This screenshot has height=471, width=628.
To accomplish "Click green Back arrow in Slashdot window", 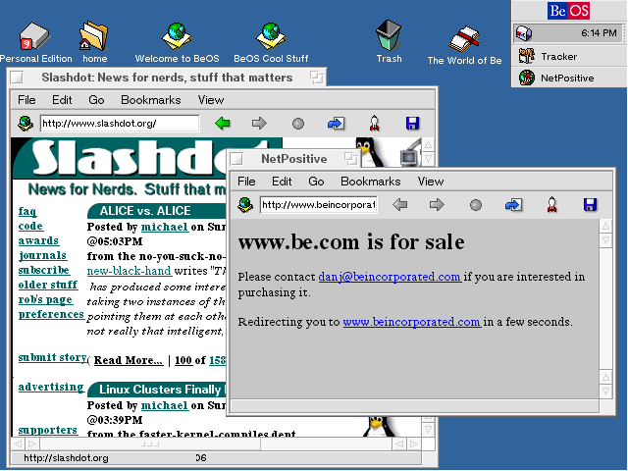I will coord(223,124).
